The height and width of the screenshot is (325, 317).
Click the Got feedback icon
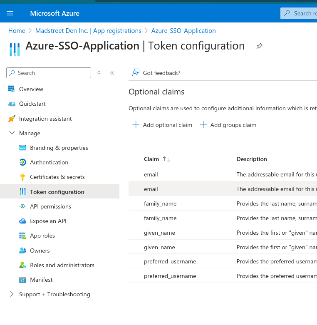point(136,73)
